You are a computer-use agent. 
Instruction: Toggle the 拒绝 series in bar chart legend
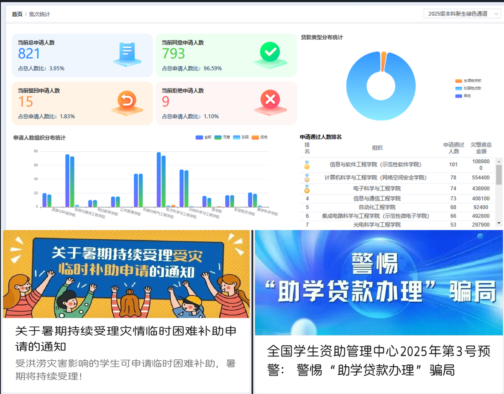coord(259,137)
